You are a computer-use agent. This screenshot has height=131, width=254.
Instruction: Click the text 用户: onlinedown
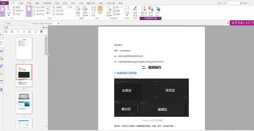click(122, 51)
